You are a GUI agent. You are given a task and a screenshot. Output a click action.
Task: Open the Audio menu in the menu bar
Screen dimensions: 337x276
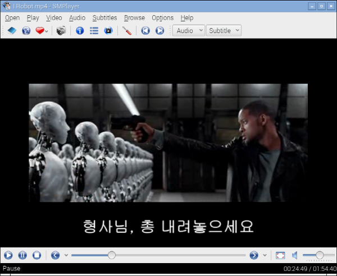(77, 18)
